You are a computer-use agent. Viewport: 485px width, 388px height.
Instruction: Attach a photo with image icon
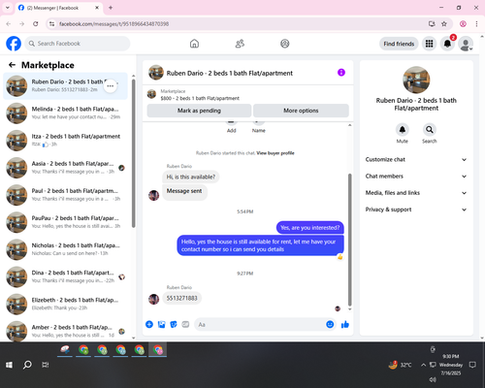point(161,324)
